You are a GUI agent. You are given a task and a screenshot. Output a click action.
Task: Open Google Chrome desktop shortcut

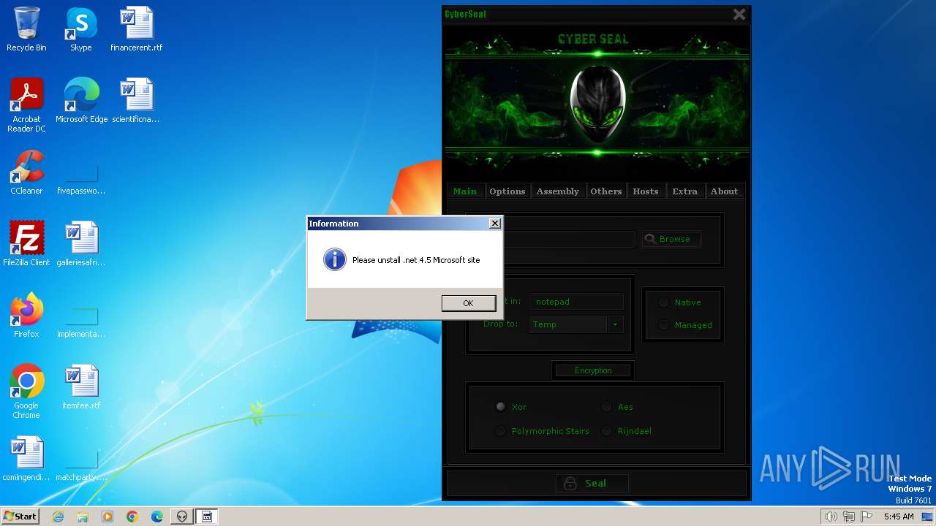[x=26, y=391]
